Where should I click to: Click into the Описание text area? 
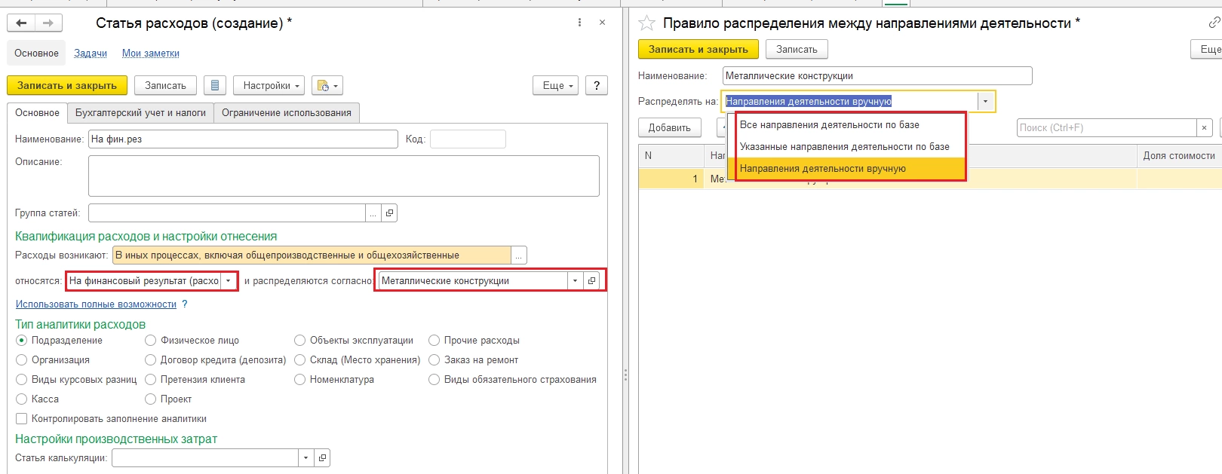tap(344, 176)
